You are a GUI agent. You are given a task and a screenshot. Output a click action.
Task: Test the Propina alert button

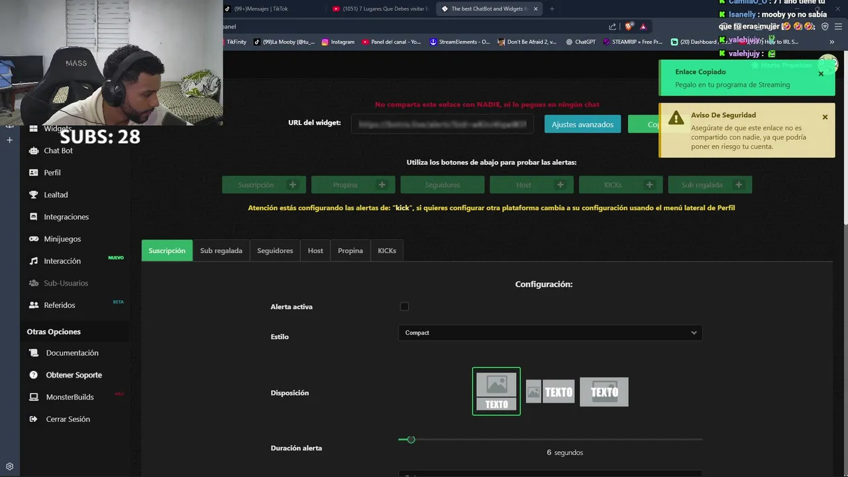click(353, 185)
